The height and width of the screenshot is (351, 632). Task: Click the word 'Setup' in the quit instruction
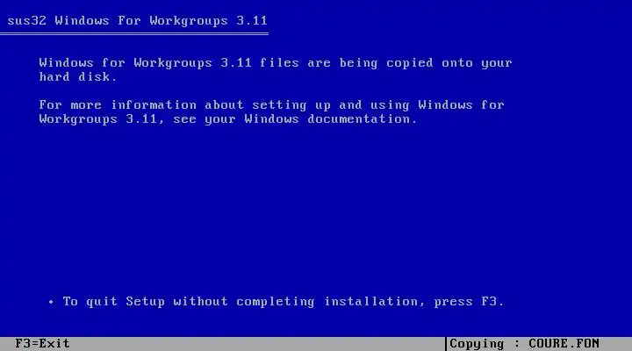click(145, 302)
